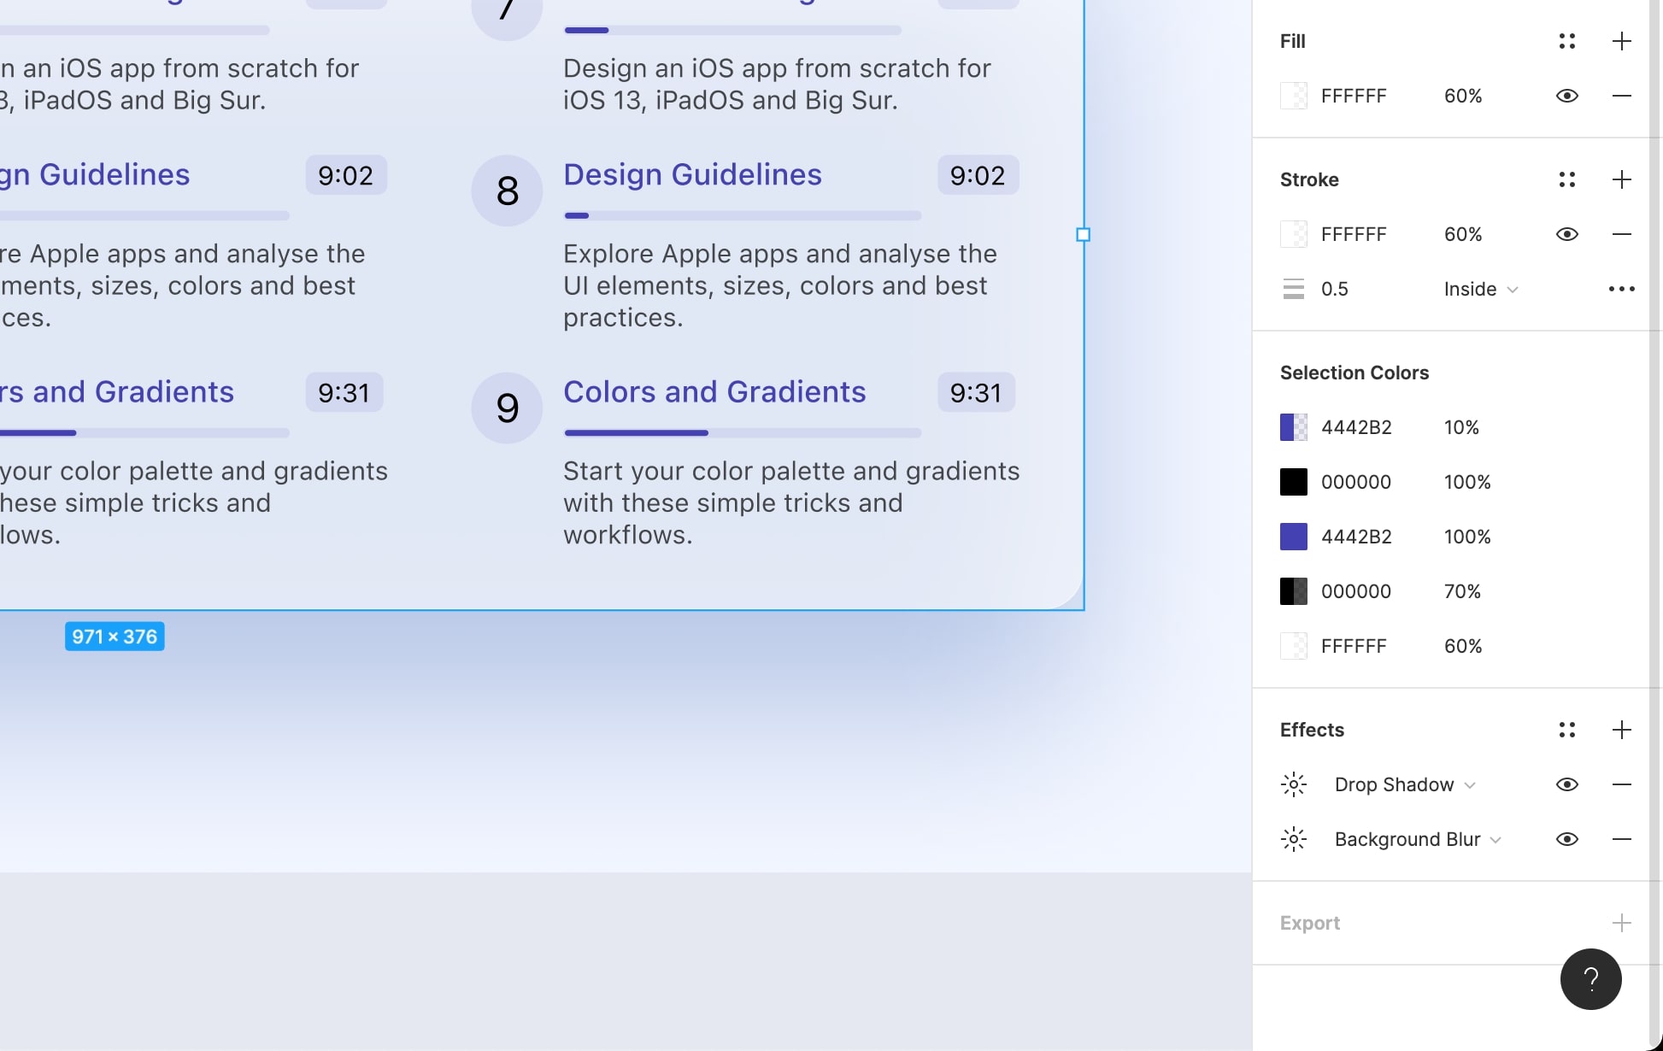Click the Effects section drag handle icon
This screenshot has width=1663, height=1051.
click(x=1566, y=729)
